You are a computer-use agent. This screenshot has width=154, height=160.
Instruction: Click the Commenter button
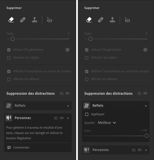point(18,148)
